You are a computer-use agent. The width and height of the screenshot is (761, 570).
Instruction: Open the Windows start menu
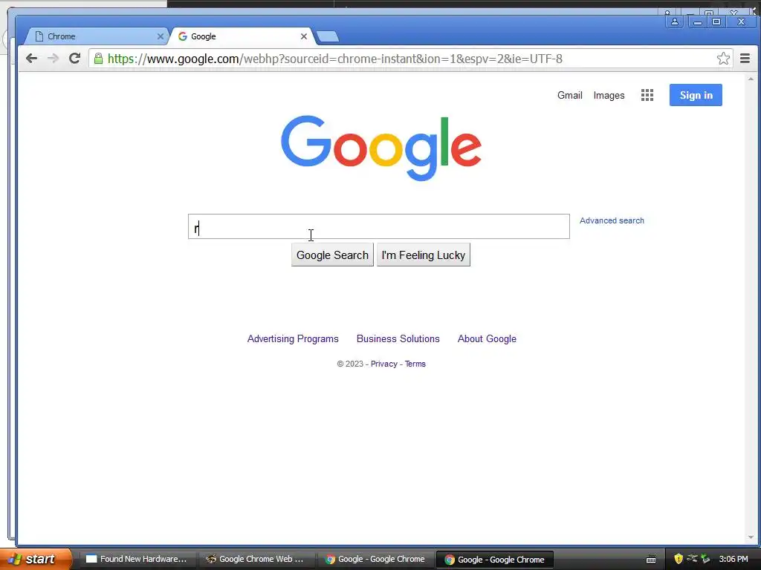[x=36, y=559]
